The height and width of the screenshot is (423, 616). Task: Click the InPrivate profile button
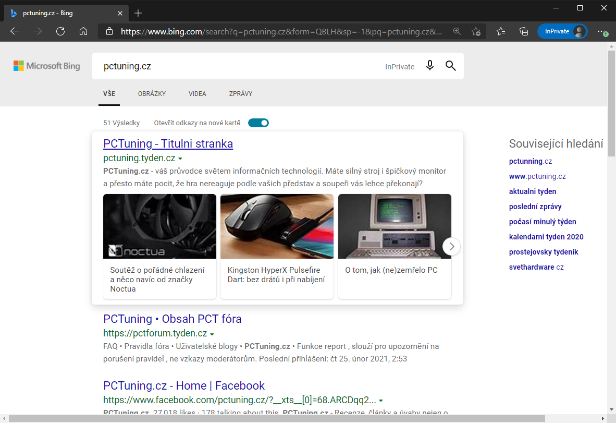562,31
